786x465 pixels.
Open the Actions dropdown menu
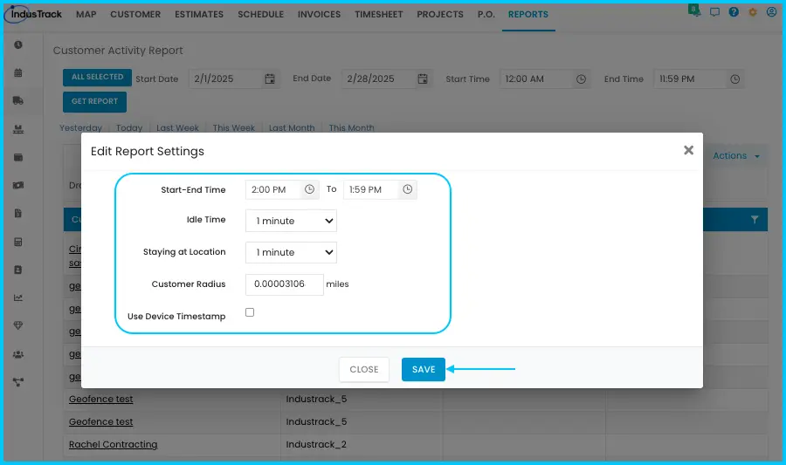point(736,155)
